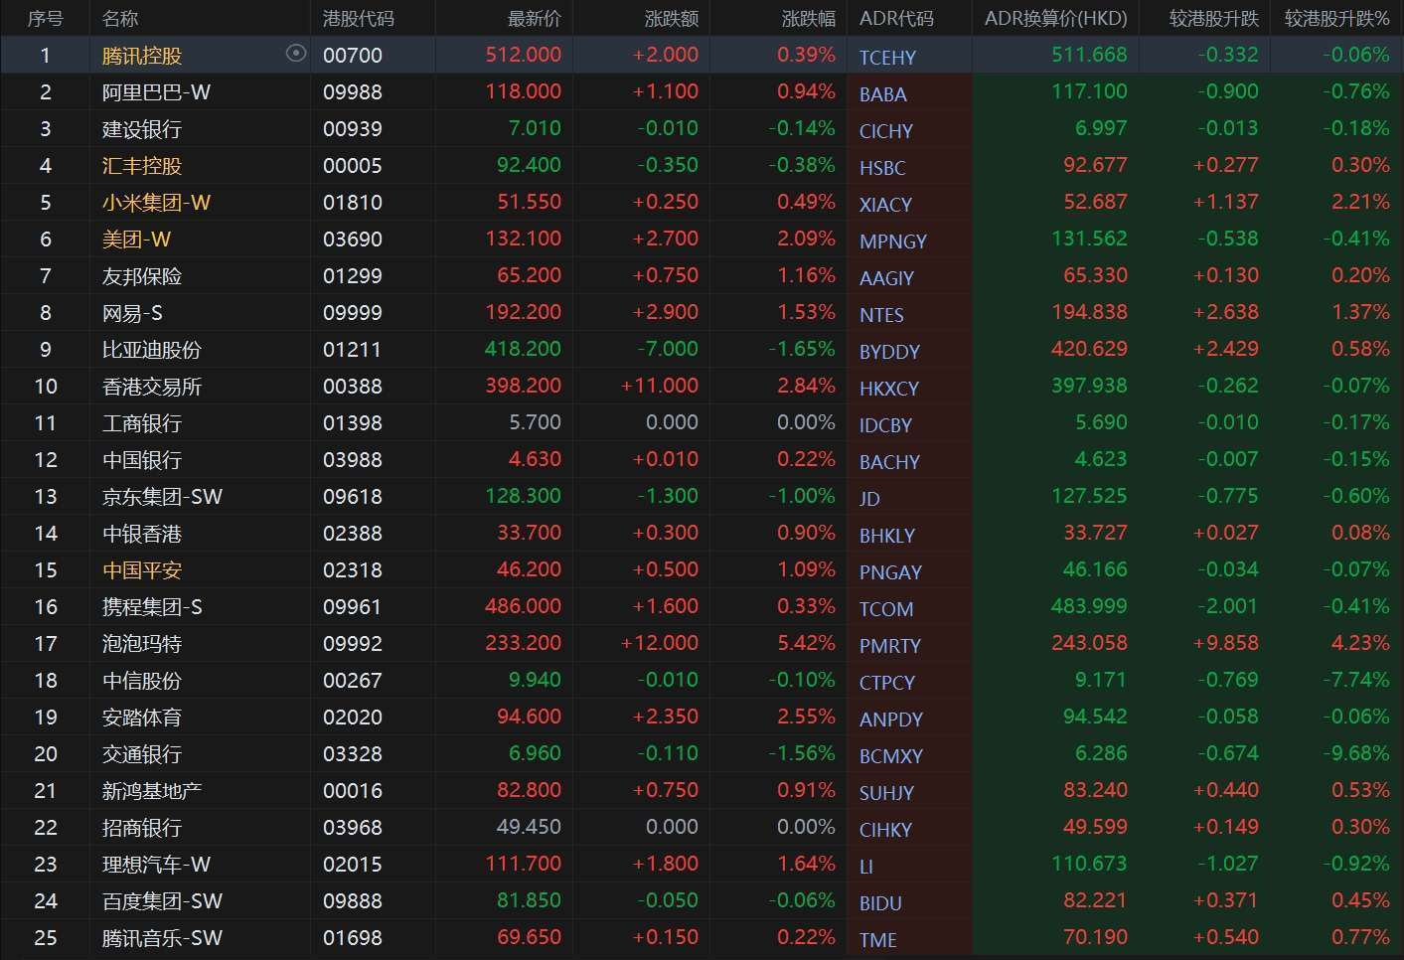Select the +9.858 ADR difference amount

1225,643
